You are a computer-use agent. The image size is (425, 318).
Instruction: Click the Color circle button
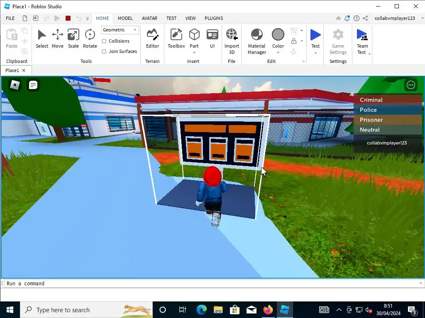pyautogui.click(x=278, y=35)
